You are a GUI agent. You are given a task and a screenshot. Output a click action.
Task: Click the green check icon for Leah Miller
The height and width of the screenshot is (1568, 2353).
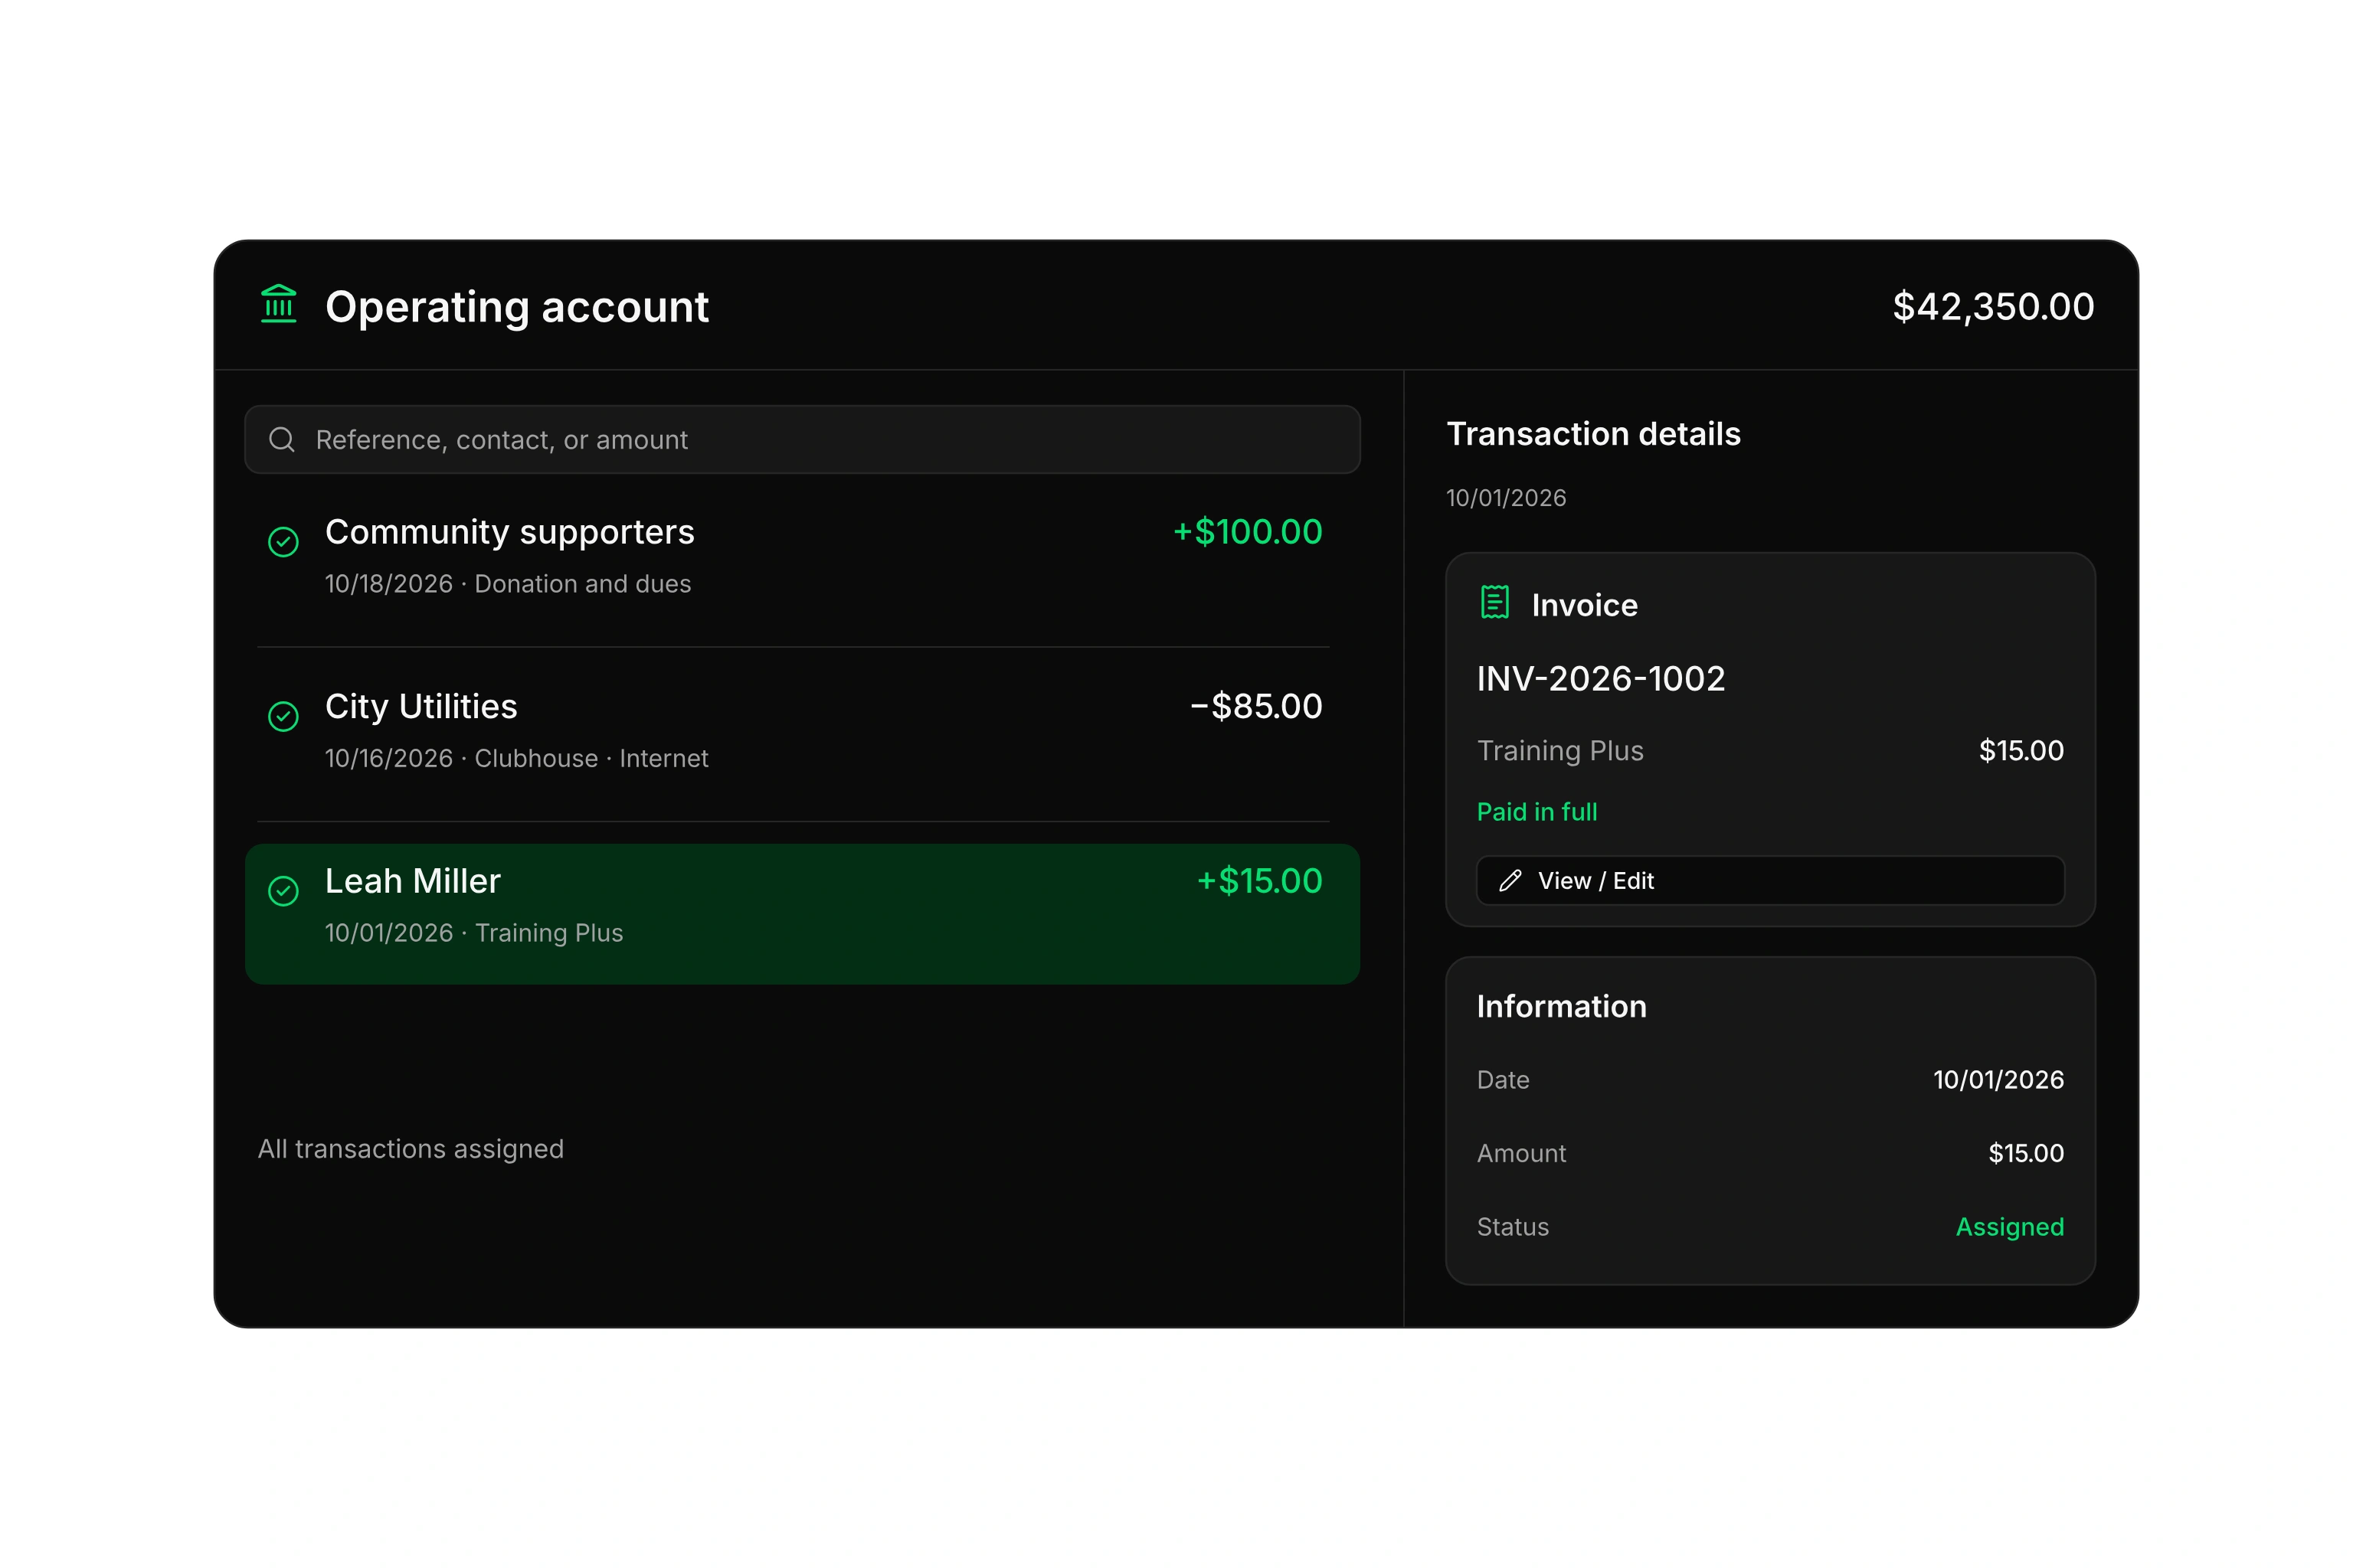pyautogui.click(x=283, y=891)
